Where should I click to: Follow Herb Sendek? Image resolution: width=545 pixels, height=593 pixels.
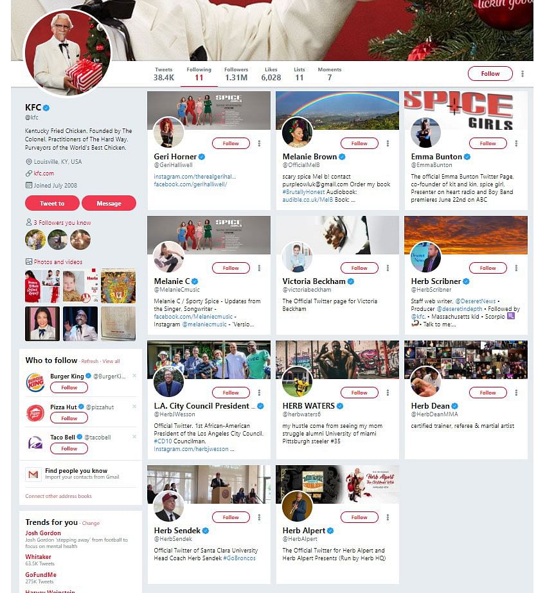pos(231,517)
